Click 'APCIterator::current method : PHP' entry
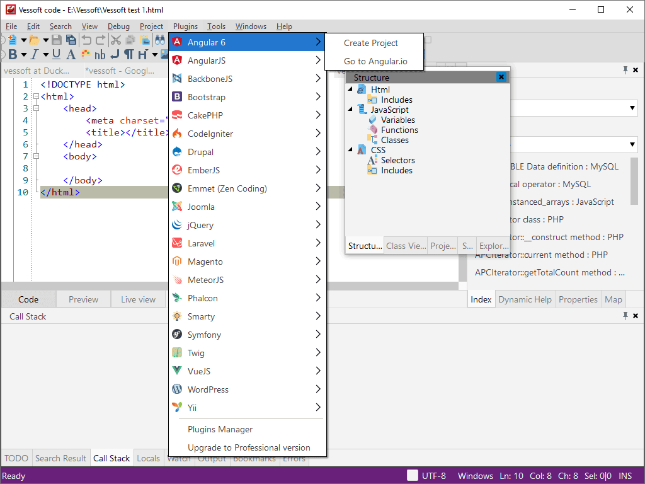 point(541,255)
